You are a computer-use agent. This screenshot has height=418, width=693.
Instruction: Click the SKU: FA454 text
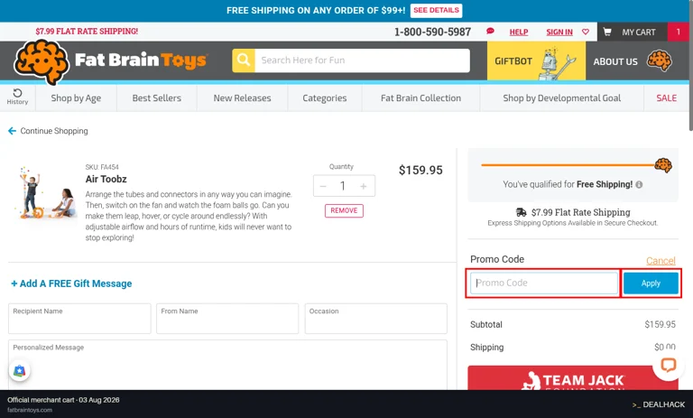[102, 167]
